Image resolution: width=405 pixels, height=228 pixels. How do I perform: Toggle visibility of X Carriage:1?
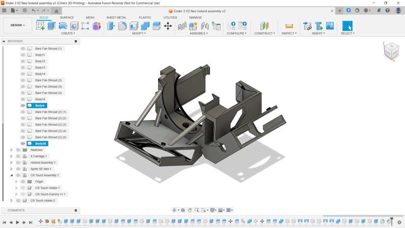[x=18, y=156]
